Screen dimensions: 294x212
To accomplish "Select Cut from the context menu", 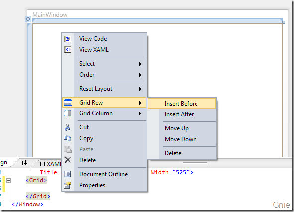I will point(104,127).
